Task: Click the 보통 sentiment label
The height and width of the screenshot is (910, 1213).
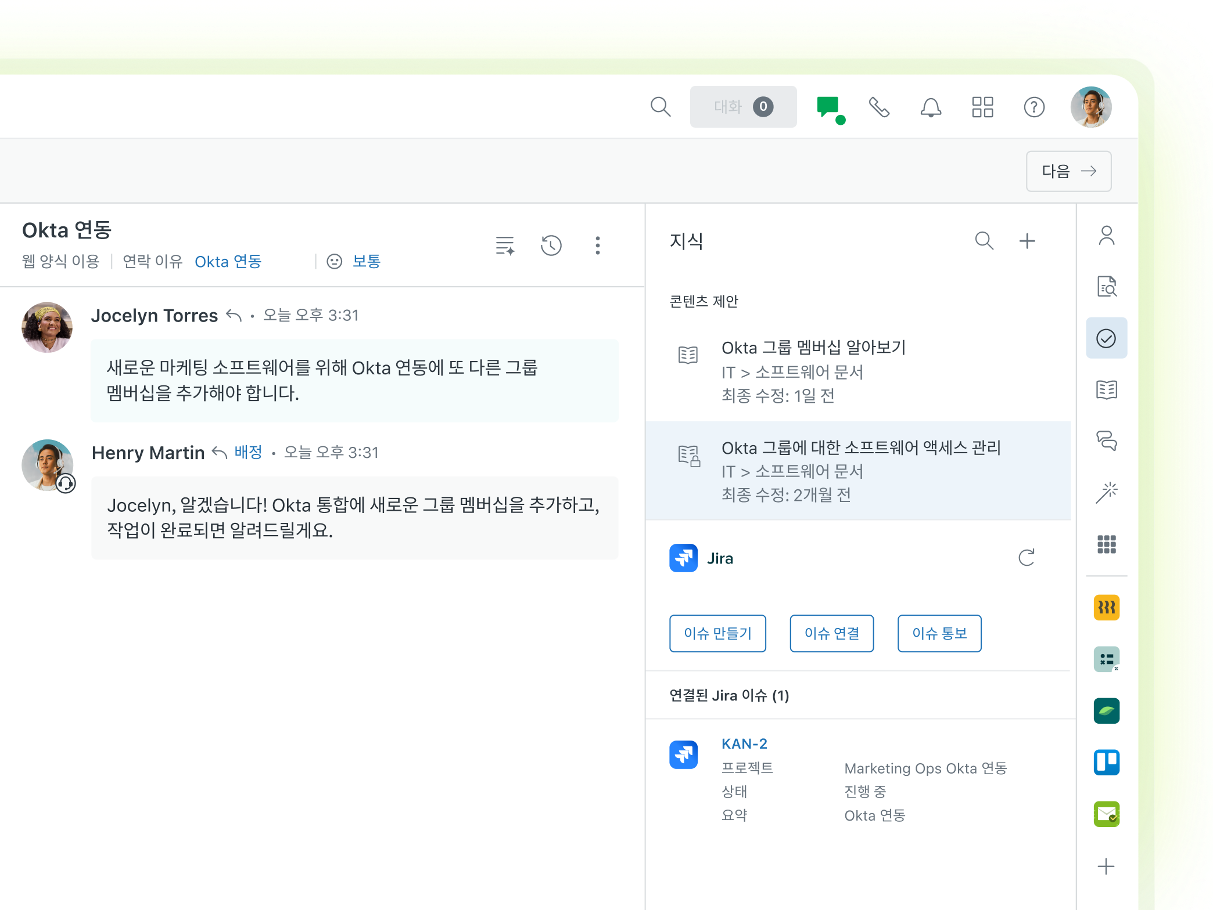Action: [x=366, y=262]
